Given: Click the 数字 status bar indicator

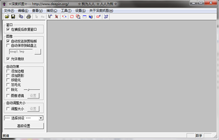Looking at the screenshot, I should (199, 136).
